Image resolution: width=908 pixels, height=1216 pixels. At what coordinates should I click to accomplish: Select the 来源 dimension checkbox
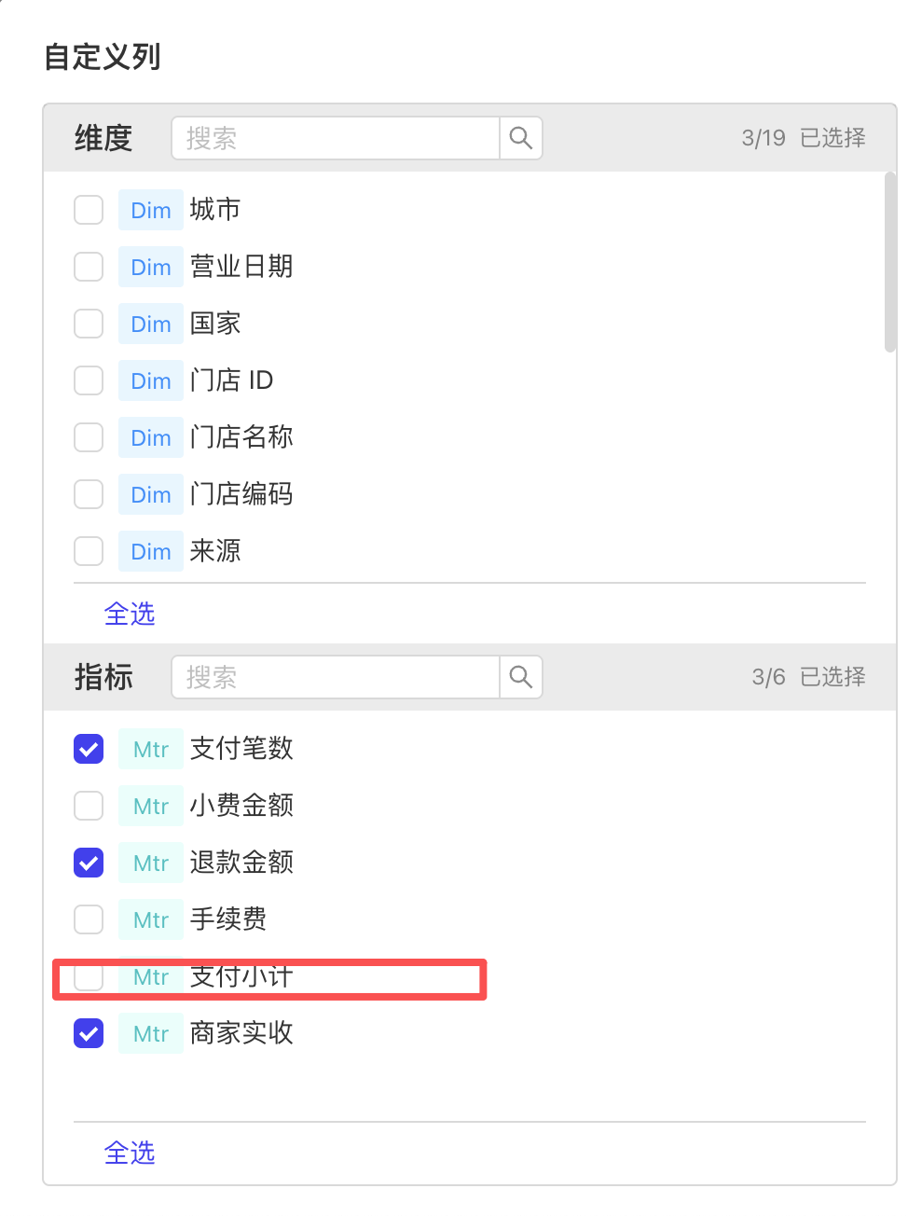tap(89, 551)
